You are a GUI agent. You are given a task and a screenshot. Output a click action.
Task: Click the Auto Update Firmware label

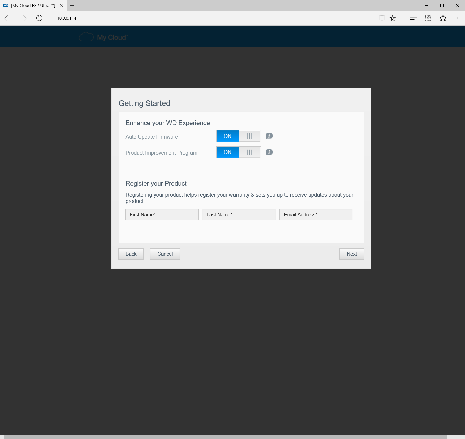(152, 137)
